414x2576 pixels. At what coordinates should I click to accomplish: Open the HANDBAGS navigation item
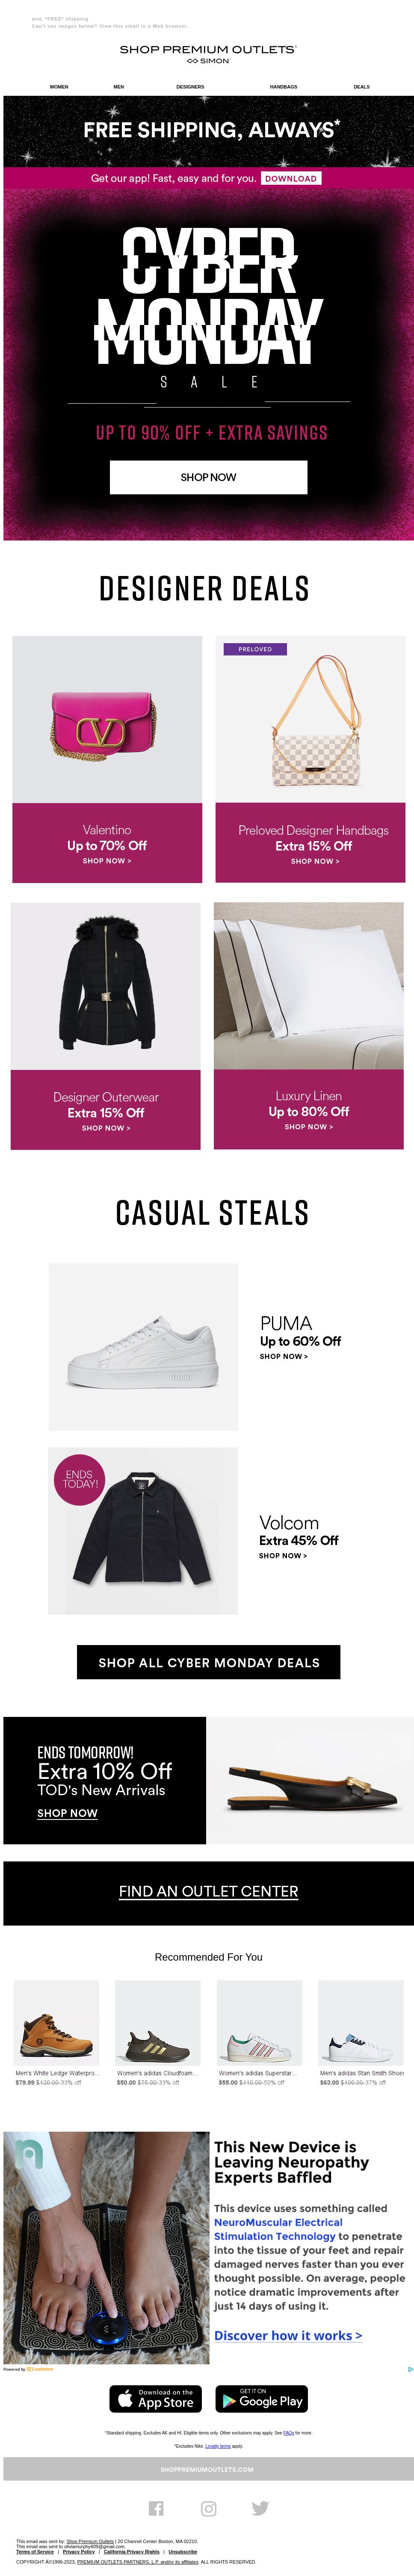[x=283, y=87]
